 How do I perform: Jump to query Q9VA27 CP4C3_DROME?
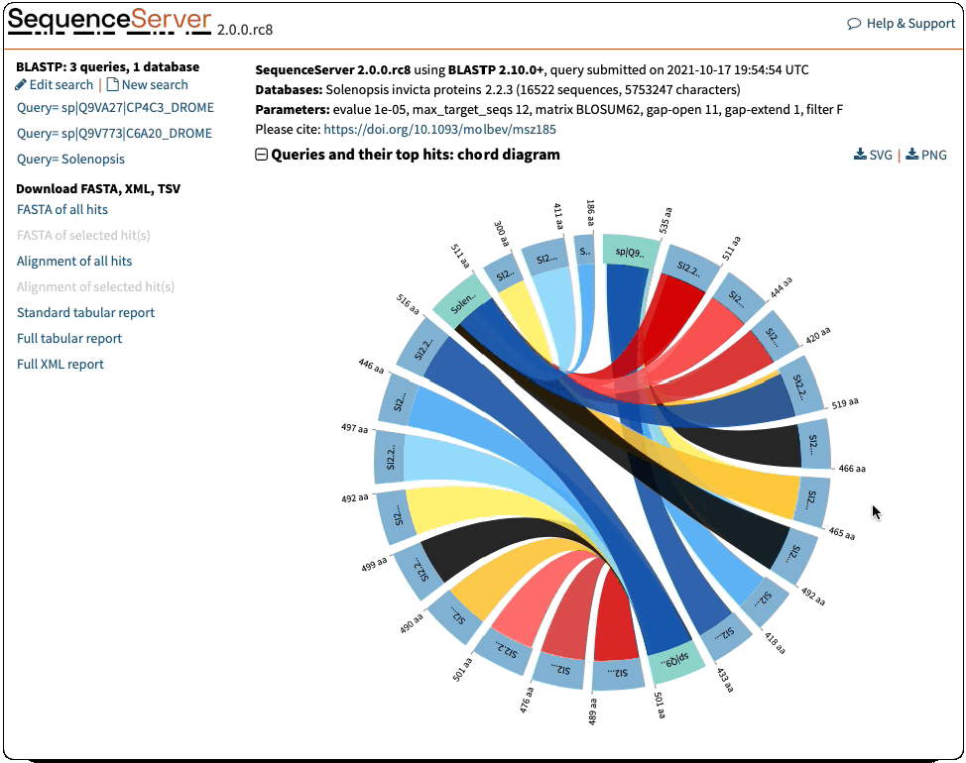point(115,107)
